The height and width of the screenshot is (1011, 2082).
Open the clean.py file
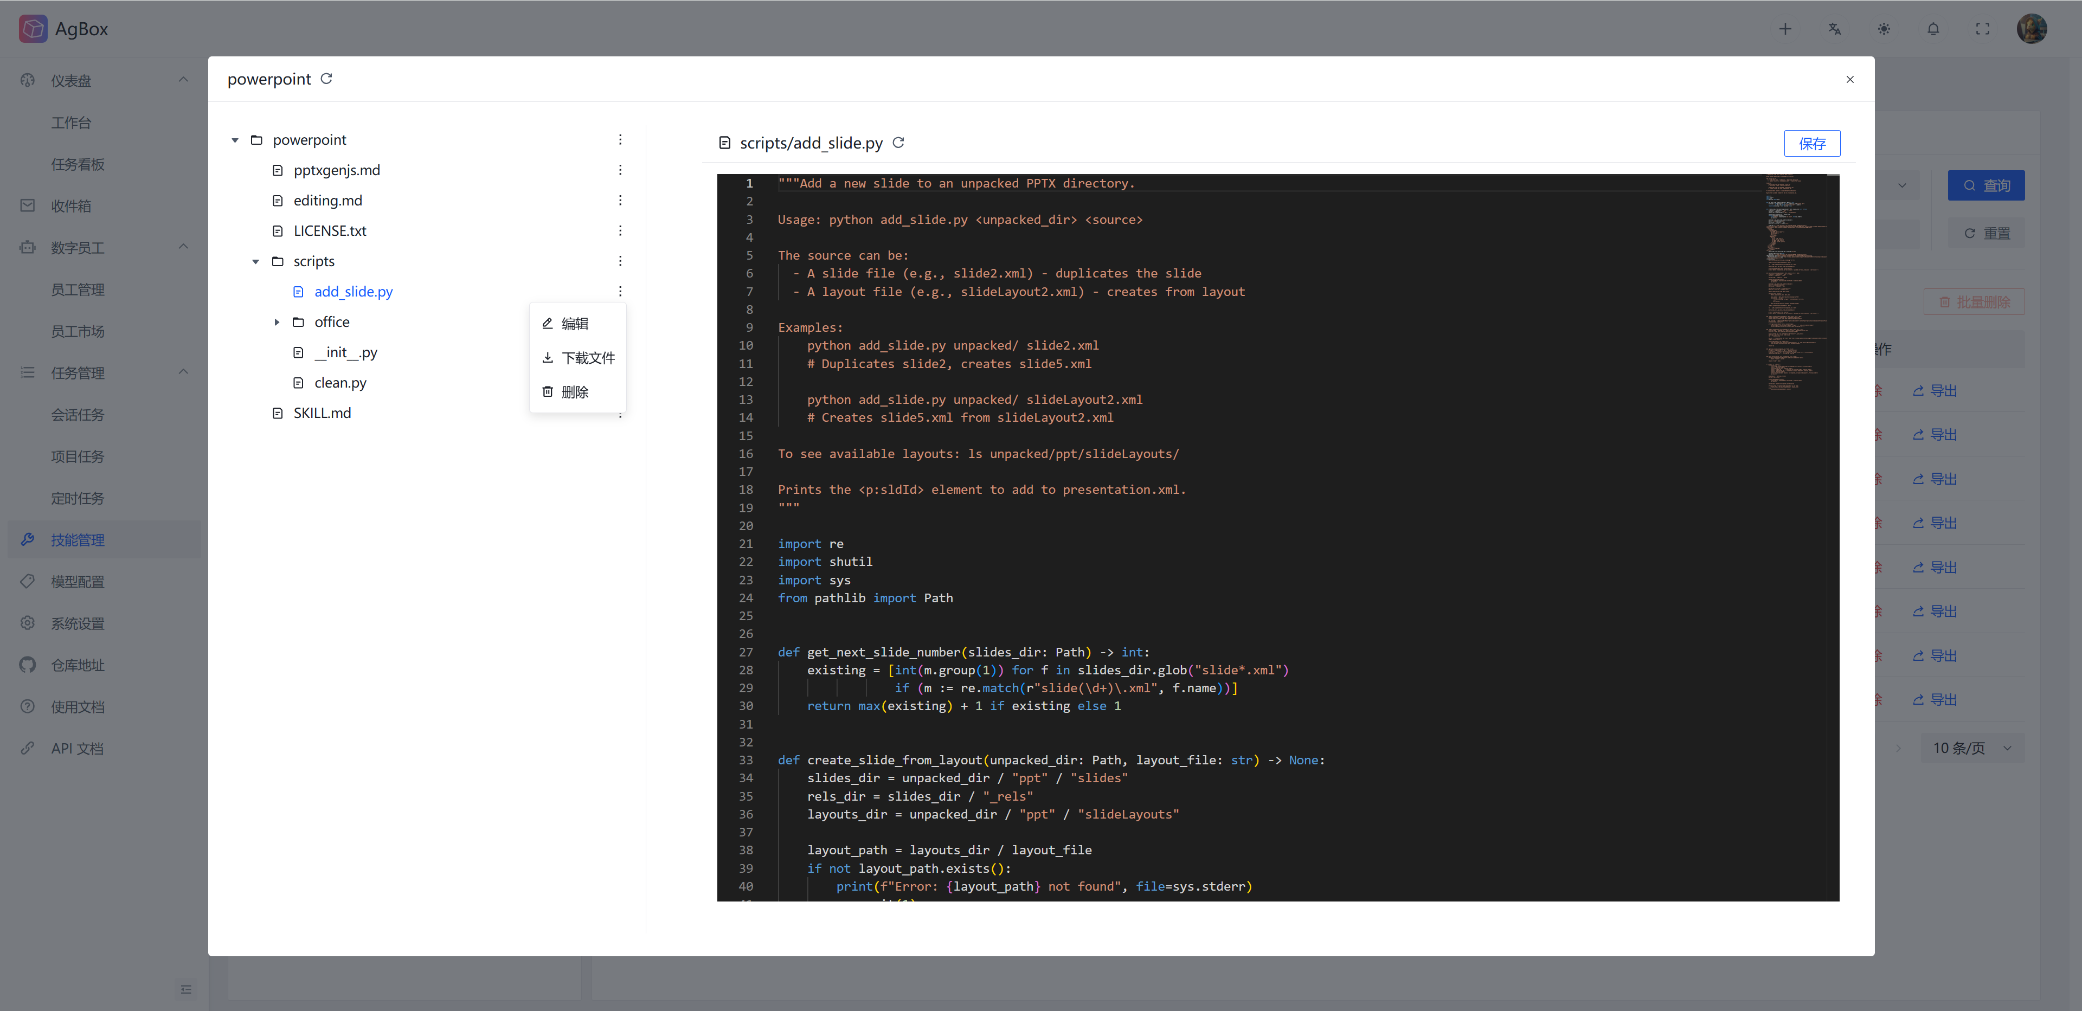click(x=340, y=382)
